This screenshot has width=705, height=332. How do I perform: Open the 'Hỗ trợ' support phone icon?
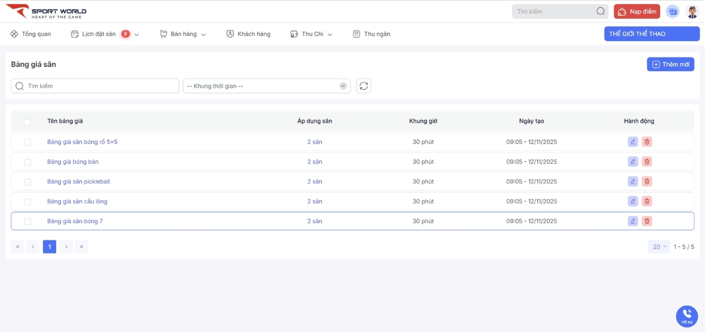[x=686, y=316]
